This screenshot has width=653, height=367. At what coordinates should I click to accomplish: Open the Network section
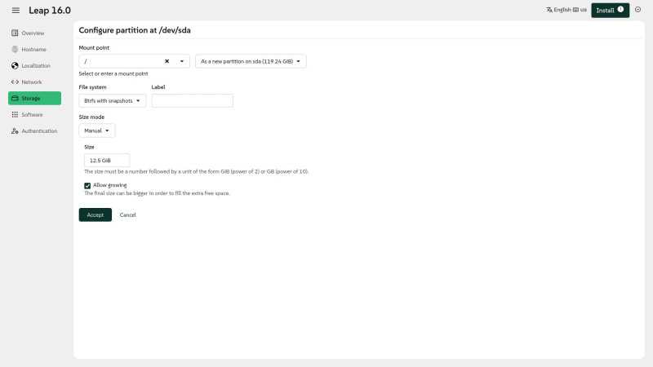tap(34, 82)
